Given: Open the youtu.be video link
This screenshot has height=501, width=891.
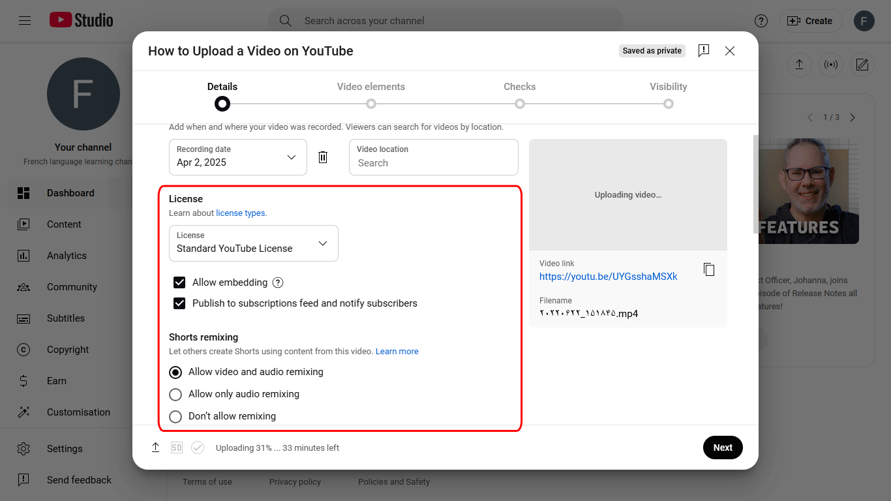Looking at the screenshot, I should coord(609,277).
